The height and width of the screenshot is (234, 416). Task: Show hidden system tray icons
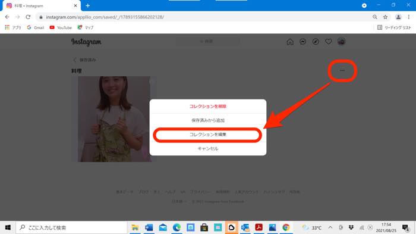coord(330,227)
